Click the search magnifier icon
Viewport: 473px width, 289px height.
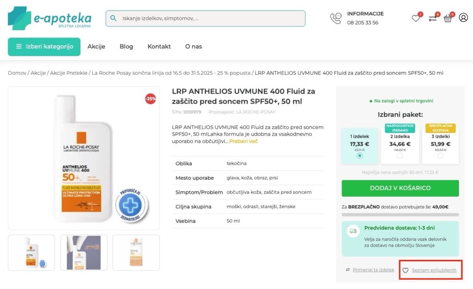click(x=113, y=18)
